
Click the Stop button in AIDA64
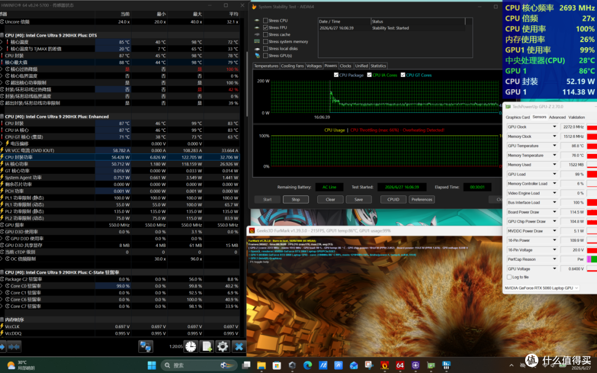coord(296,199)
